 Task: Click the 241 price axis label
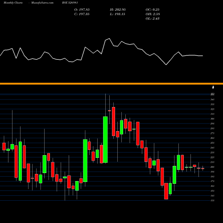click(x=212, y=148)
